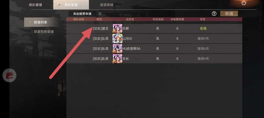Click the 状态 column header

click(x=203, y=19)
